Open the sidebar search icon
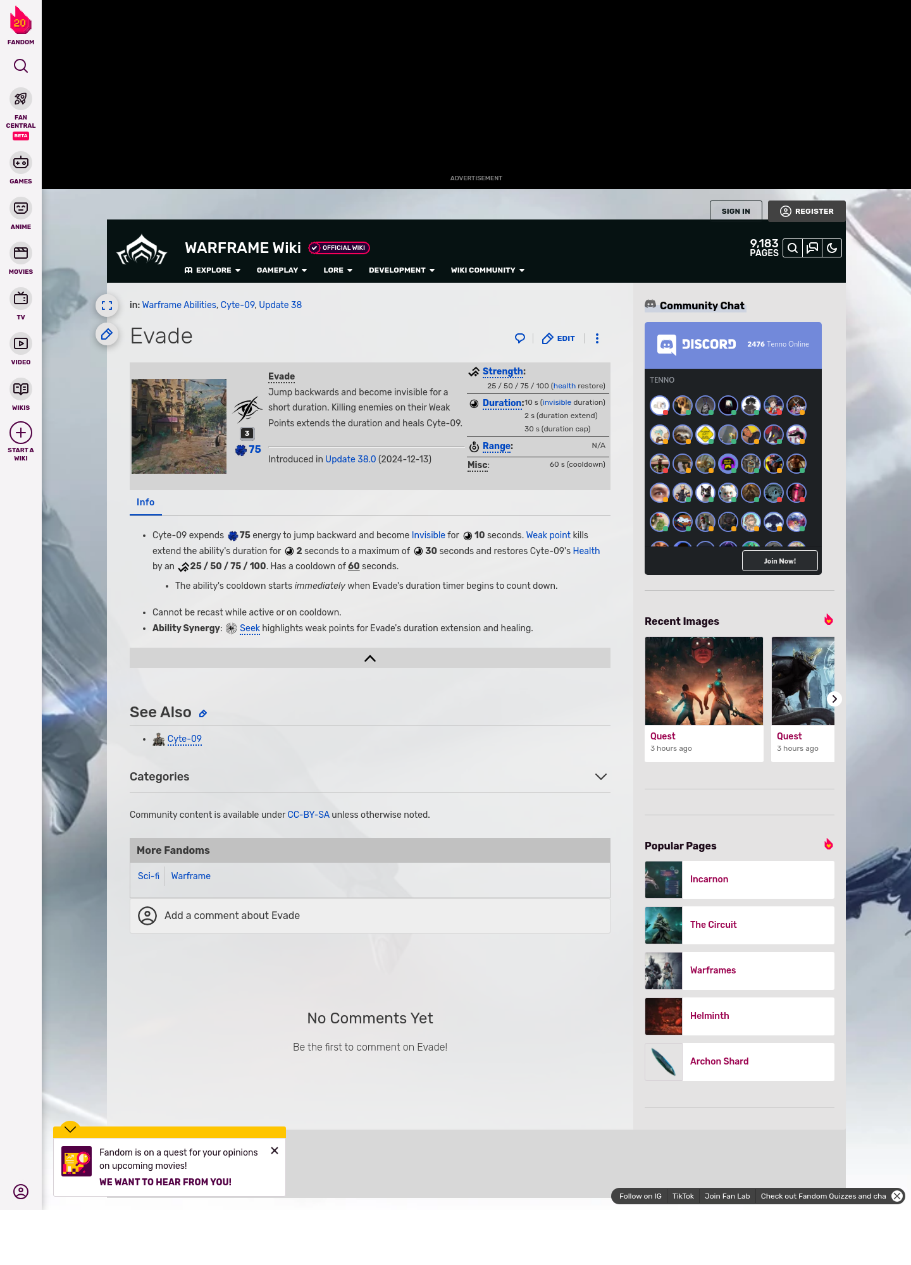Image resolution: width=911 pixels, height=1265 pixels. pos(21,66)
